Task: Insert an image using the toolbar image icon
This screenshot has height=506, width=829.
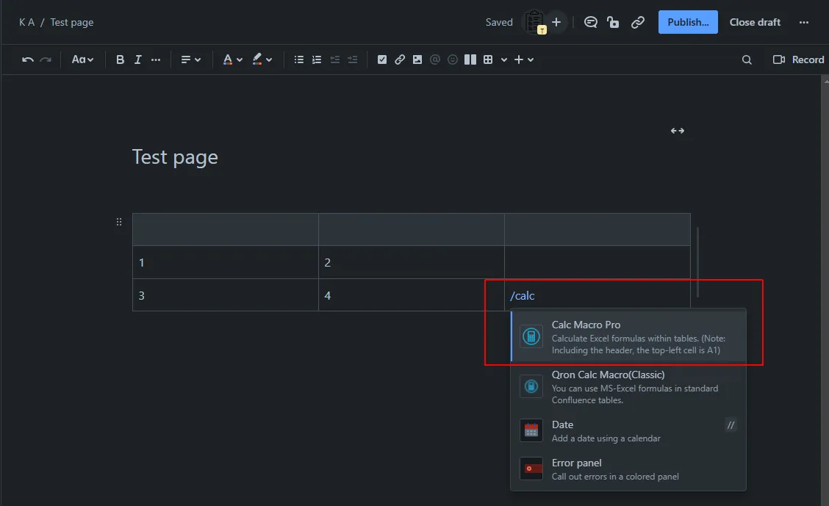Action: pos(417,59)
